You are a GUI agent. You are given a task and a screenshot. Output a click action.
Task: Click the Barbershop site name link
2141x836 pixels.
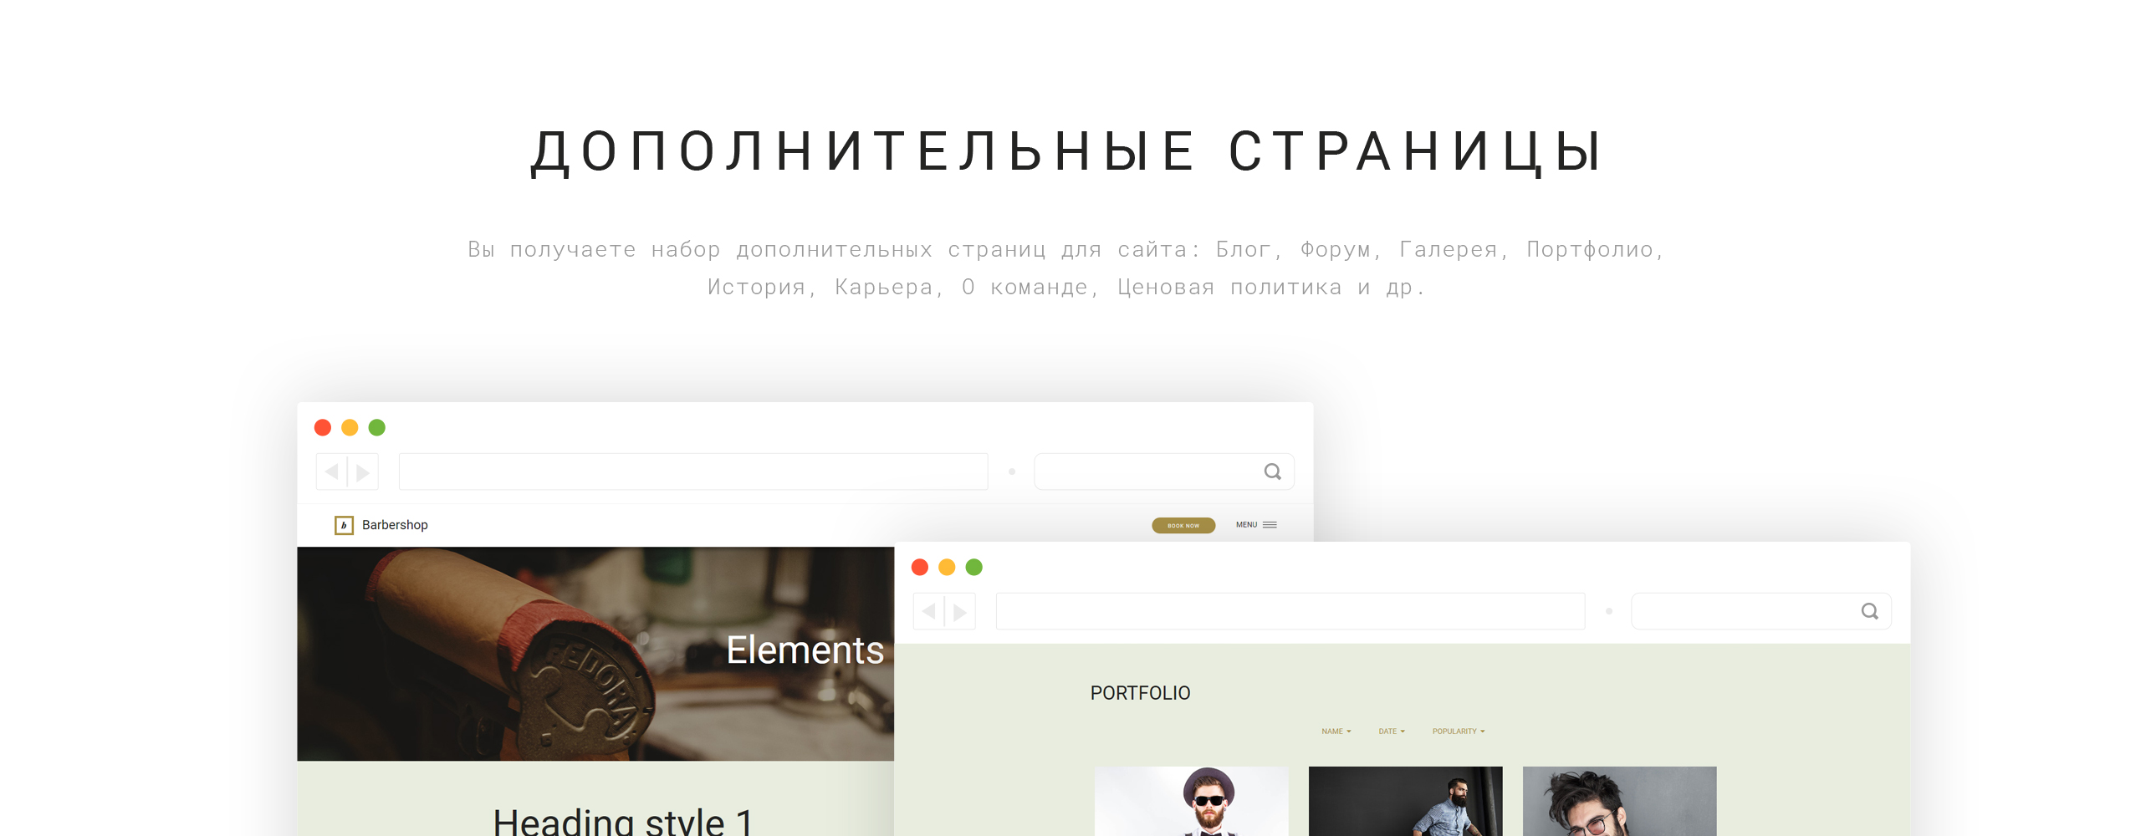coord(395,525)
